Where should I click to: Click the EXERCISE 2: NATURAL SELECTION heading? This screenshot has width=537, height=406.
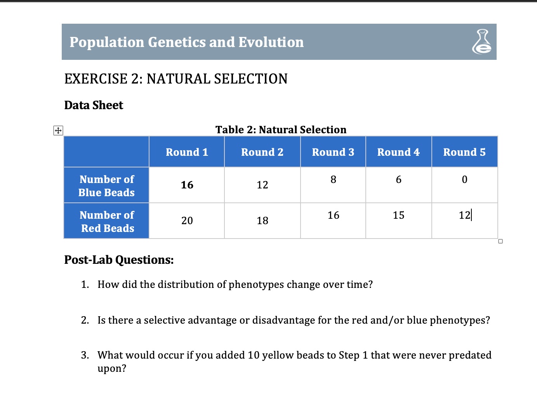point(176,79)
